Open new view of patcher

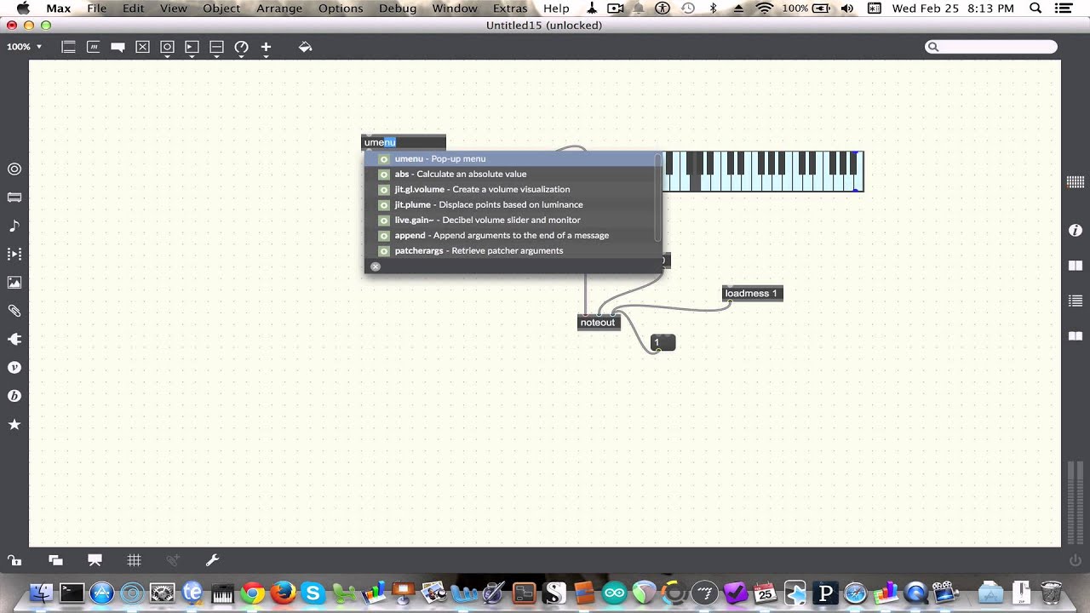pyautogui.click(x=55, y=560)
